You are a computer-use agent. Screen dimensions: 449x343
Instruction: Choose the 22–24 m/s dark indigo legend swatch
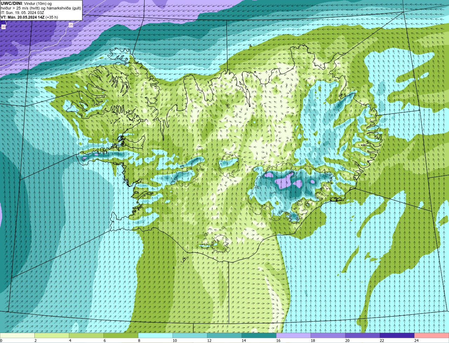click(397, 336)
